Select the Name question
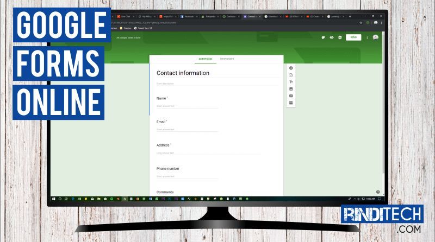 coord(161,98)
